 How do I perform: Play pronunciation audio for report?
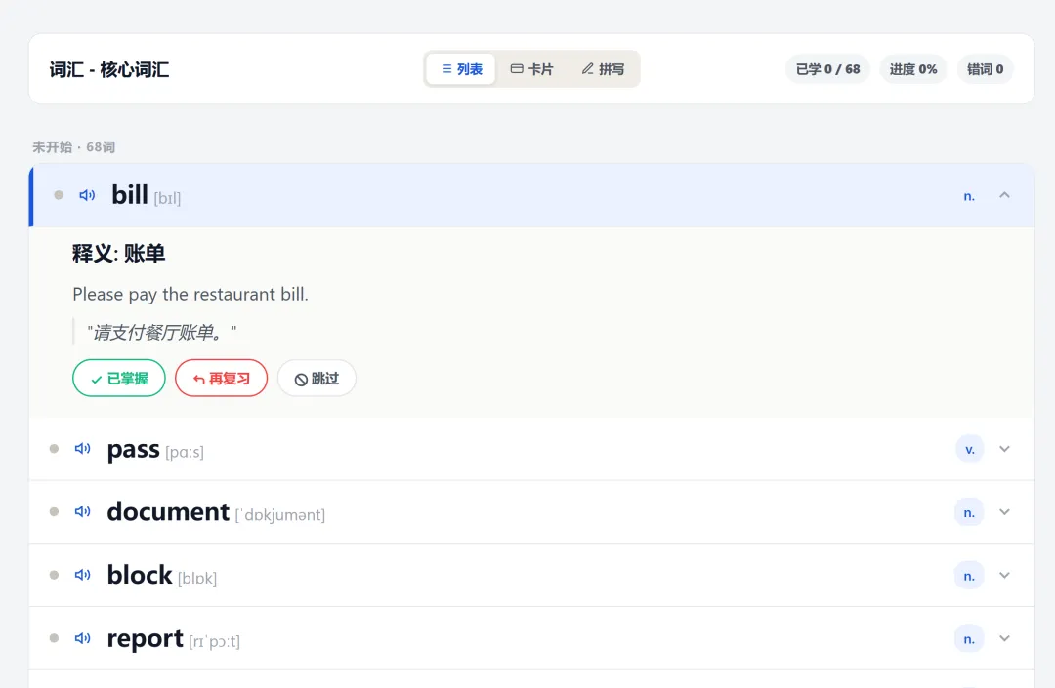83,638
